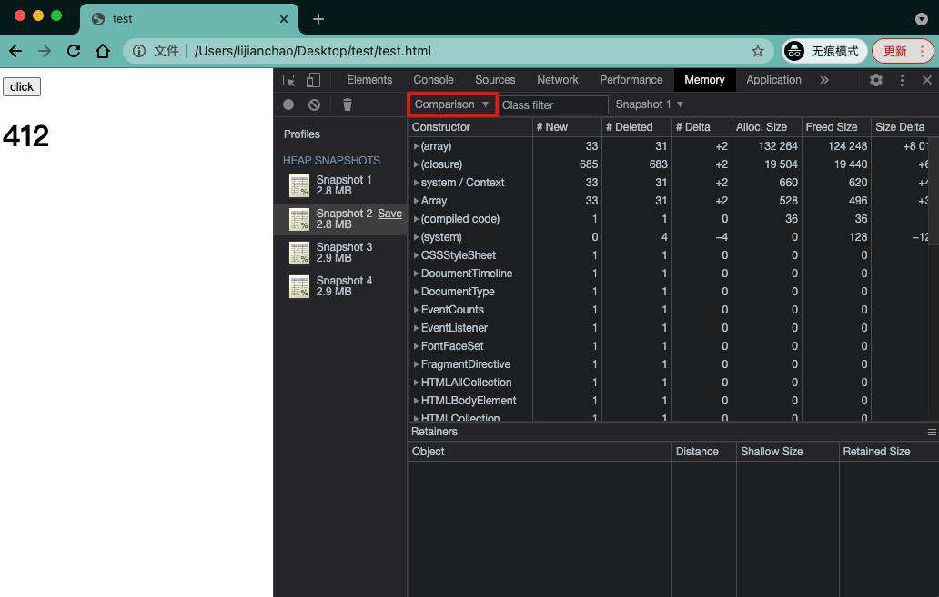The width and height of the screenshot is (939, 597).
Task: Expand the (system) constructor row
Action: pos(416,237)
